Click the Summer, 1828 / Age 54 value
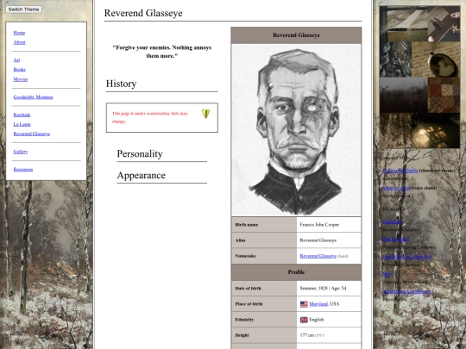This screenshot has width=466, height=349. pyautogui.click(x=323, y=288)
